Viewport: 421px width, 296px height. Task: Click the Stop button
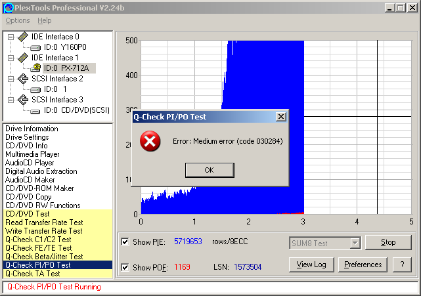pyautogui.click(x=388, y=242)
